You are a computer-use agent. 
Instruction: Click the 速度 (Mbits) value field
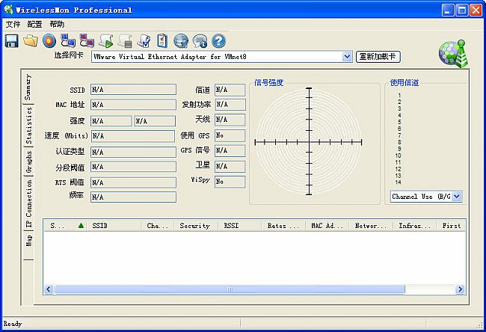(133, 136)
